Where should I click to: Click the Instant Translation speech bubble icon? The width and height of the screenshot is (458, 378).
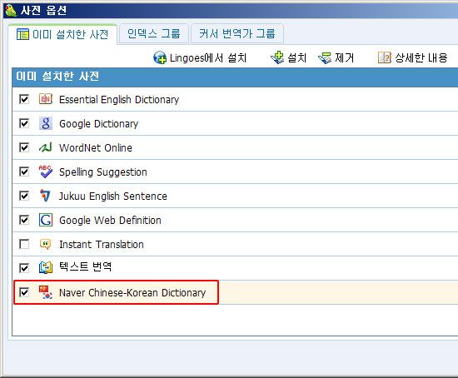[45, 244]
